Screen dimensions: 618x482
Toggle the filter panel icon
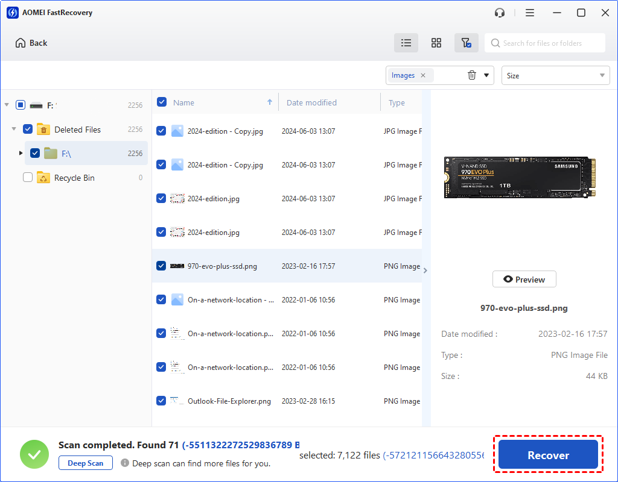[x=466, y=43]
